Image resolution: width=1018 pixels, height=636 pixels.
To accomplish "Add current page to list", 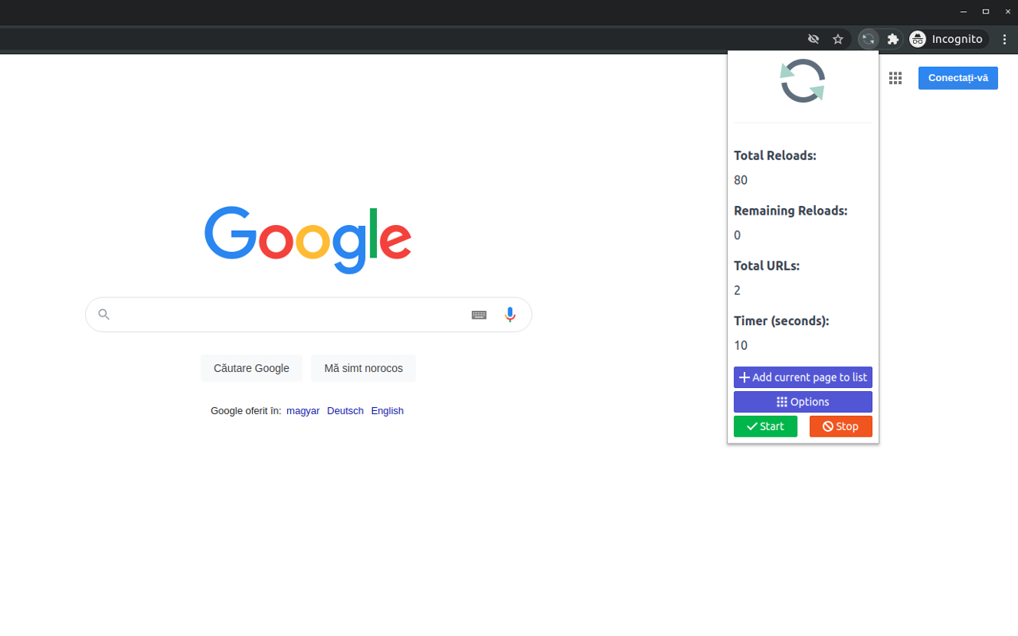I will click(x=802, y=377).
